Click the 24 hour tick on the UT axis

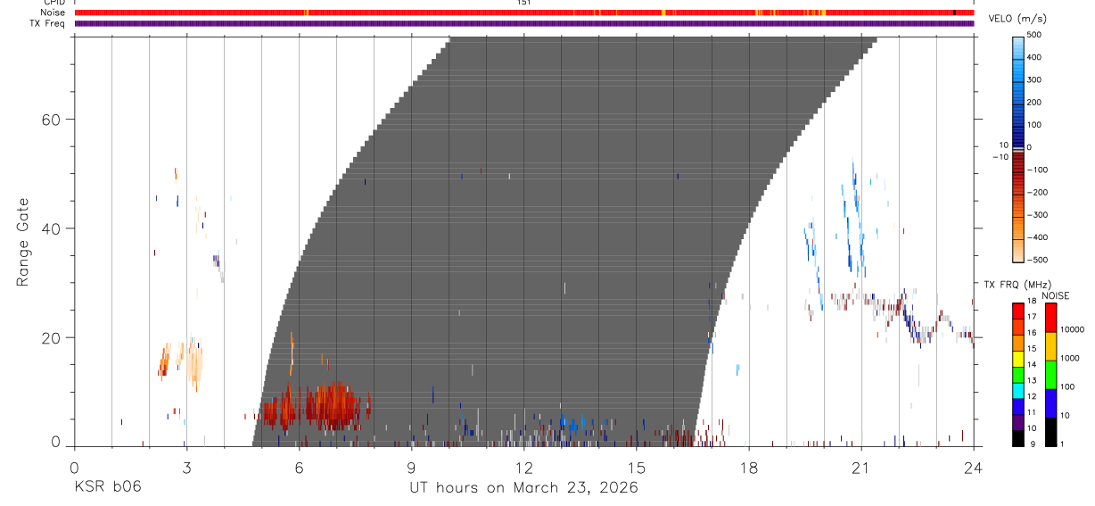[x=973, y=468]
